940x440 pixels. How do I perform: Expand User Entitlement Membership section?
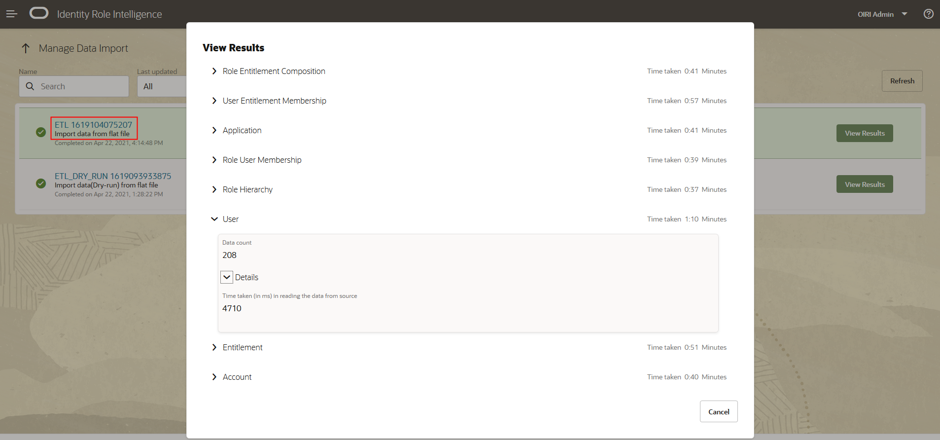(x=214, y=101)
